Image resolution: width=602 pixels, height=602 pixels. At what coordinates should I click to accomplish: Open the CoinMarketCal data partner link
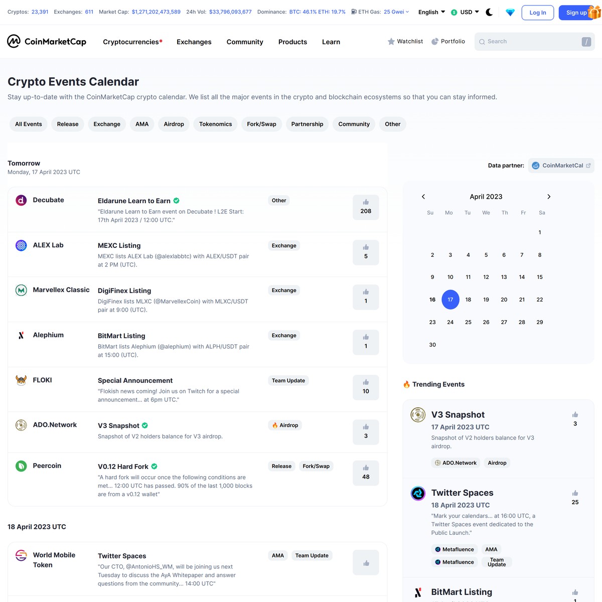561,166
